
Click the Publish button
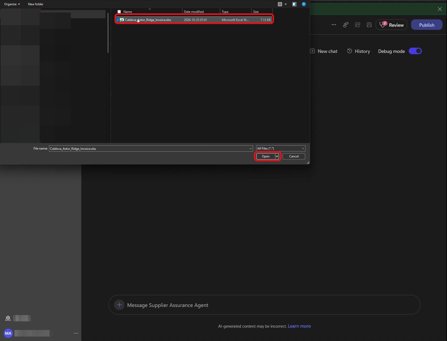coord(427,25)
